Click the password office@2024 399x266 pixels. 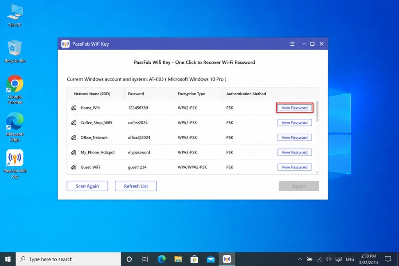click(139, 137)
